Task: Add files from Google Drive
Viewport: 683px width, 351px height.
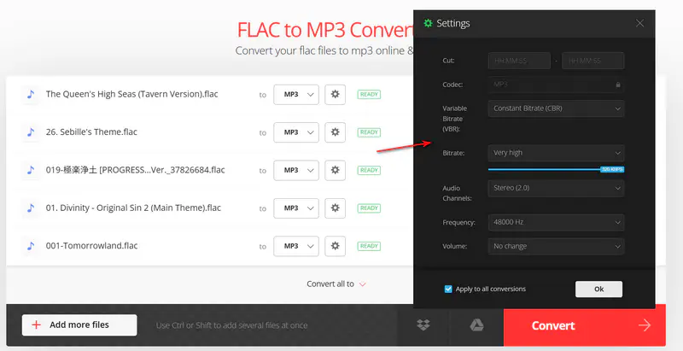Action: pyautogui.click(x=476, y=325)
